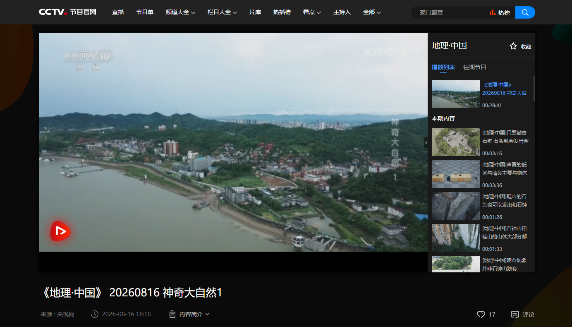Focus the search field showing 豪门盛宴
Screen dimensions: 572x327
[x=451, y=12]
